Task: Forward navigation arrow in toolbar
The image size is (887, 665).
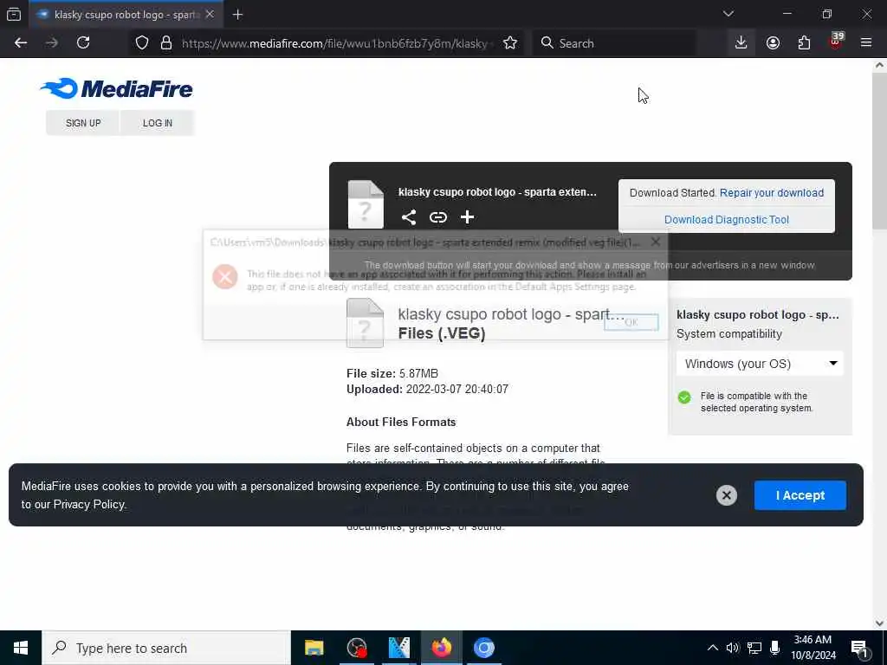Action: point(51,43)
